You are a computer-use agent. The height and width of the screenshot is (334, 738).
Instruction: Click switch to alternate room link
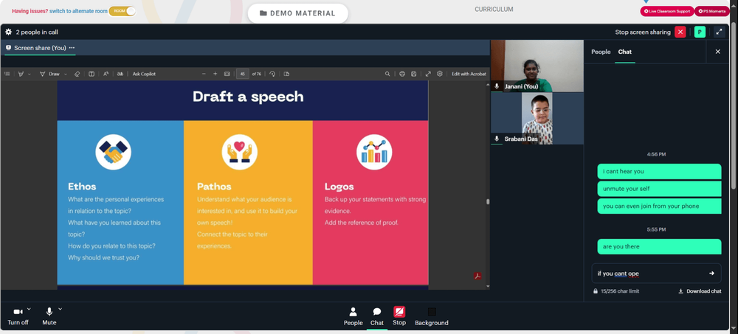78,11
